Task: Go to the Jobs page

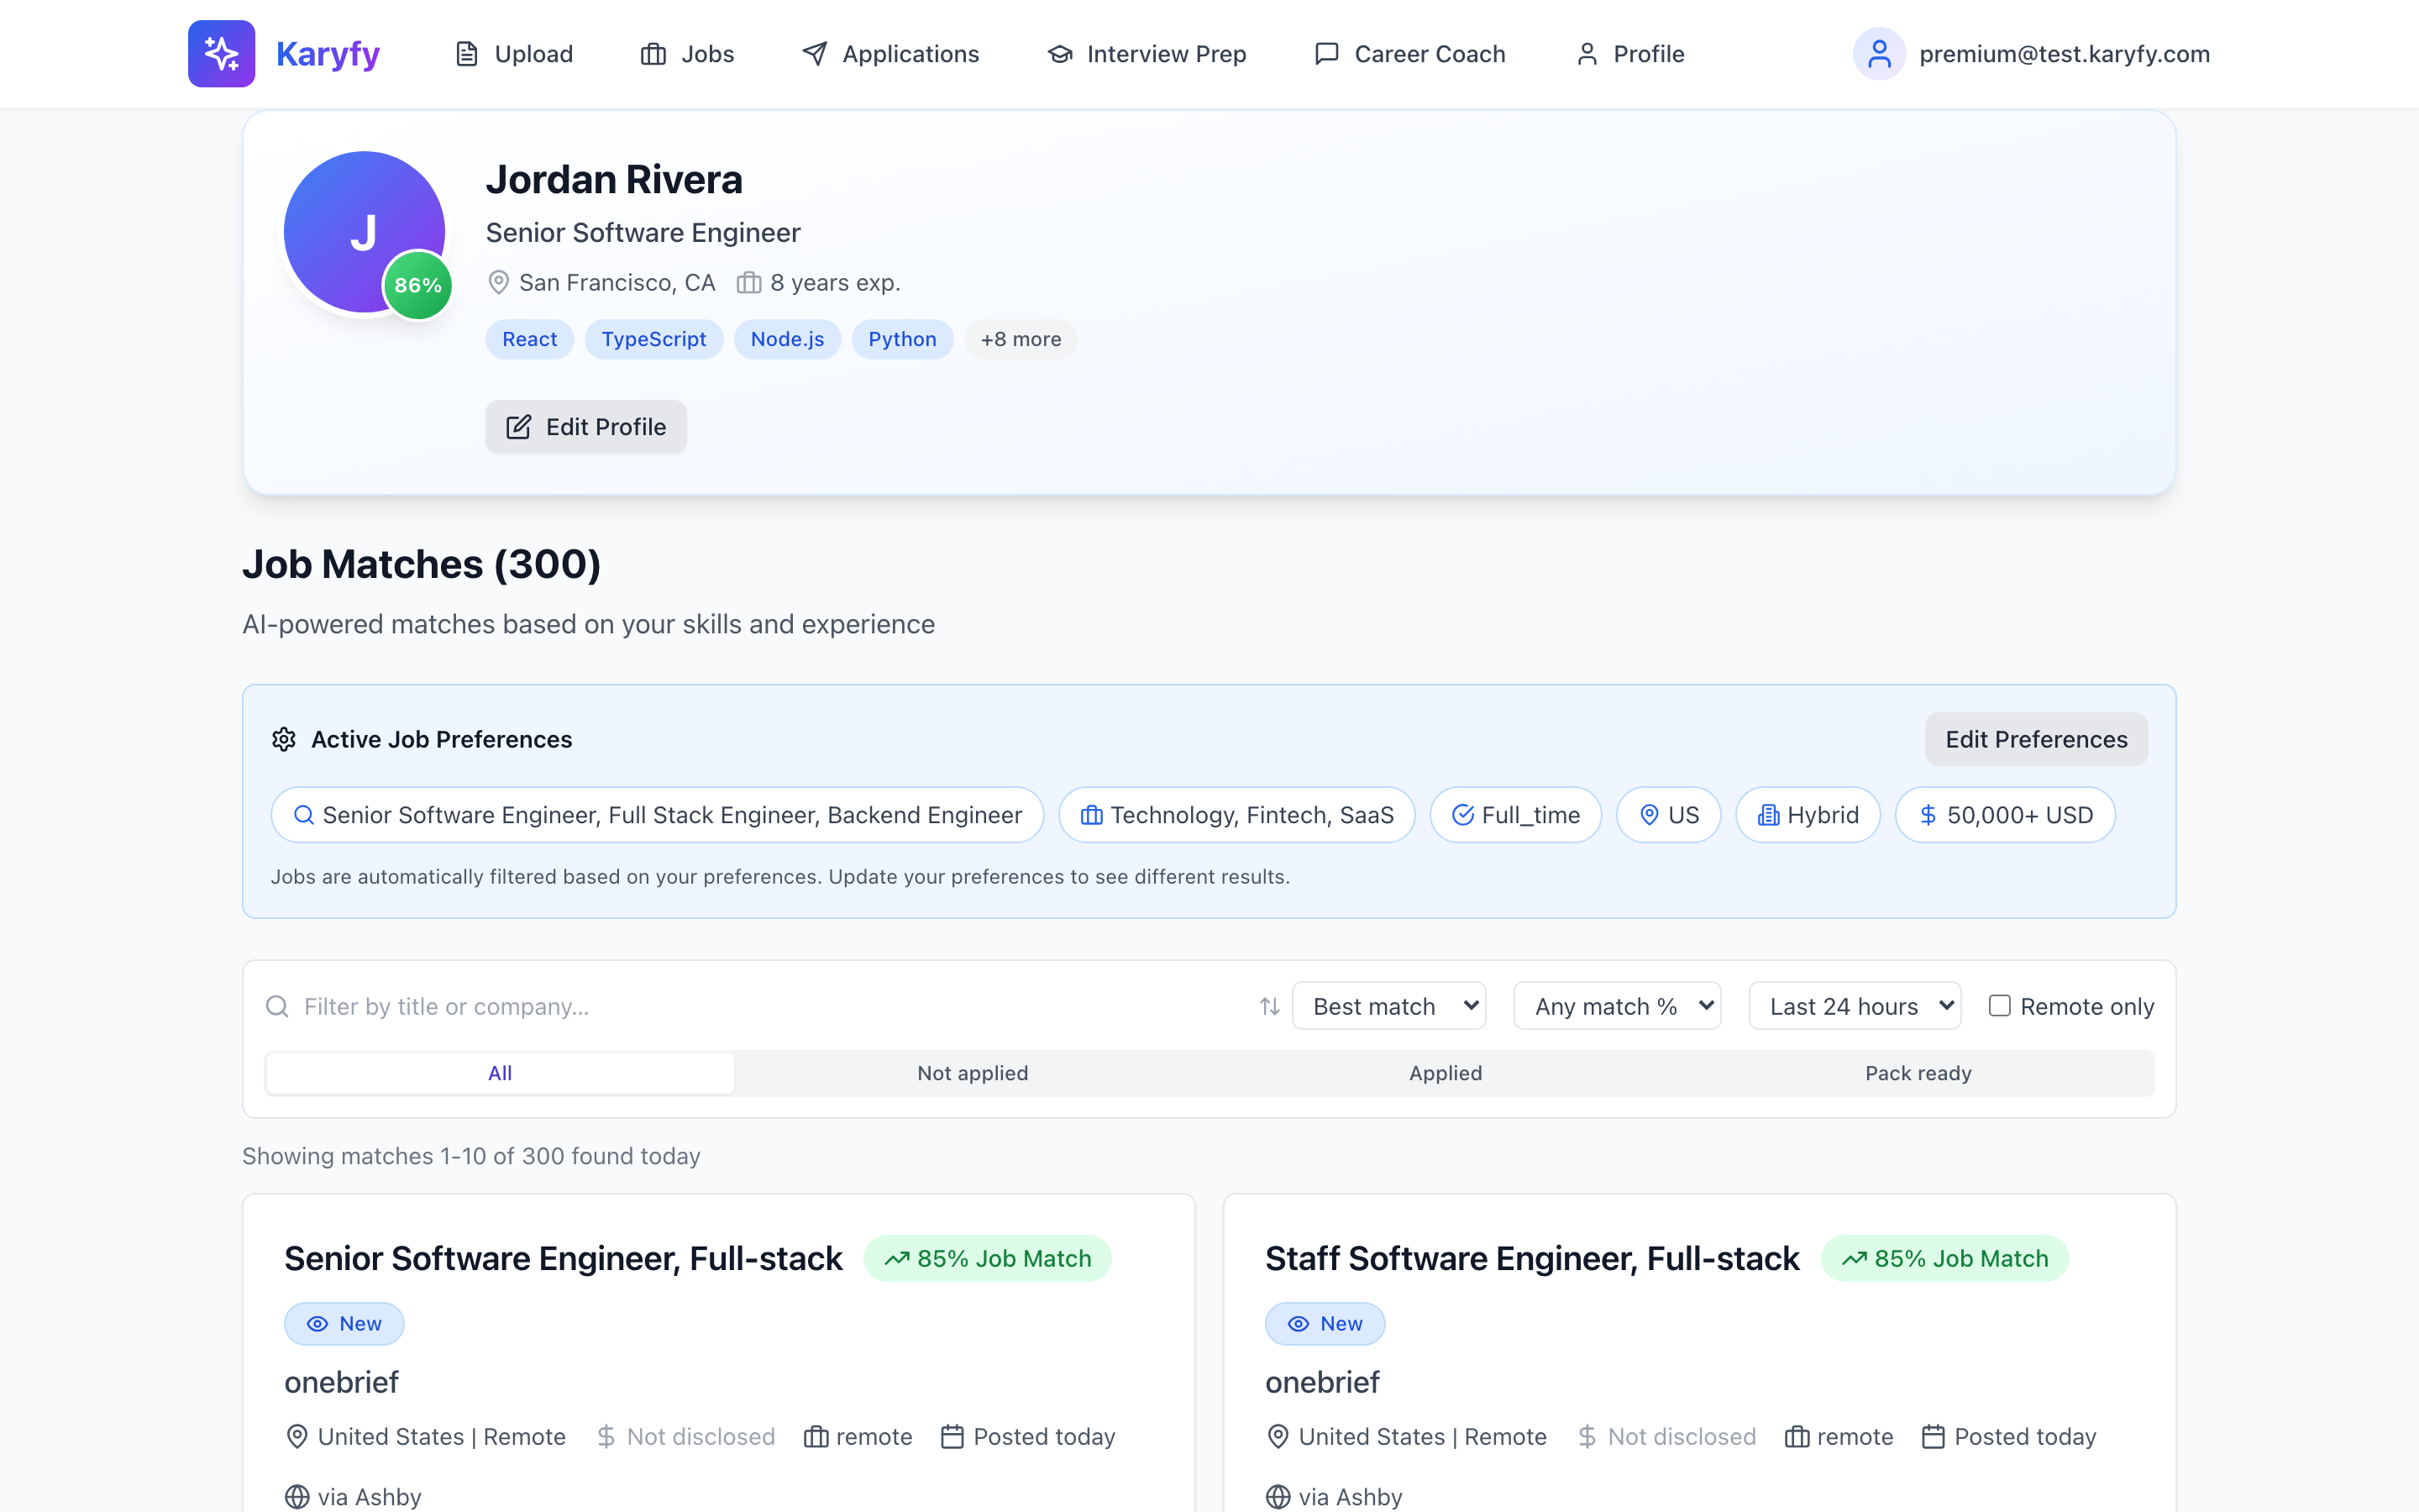Action: [x=688, y=54]
